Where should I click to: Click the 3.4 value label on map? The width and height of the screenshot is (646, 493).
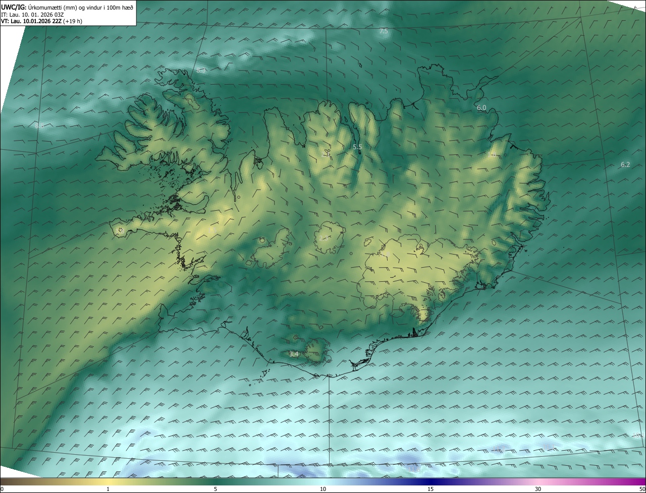click(294, 354)
